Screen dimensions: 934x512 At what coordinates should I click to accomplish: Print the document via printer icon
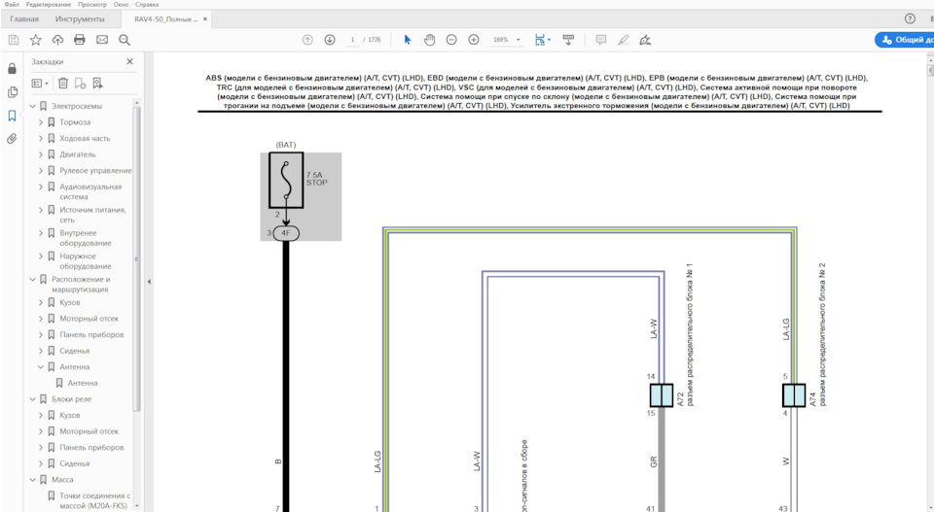79,40
